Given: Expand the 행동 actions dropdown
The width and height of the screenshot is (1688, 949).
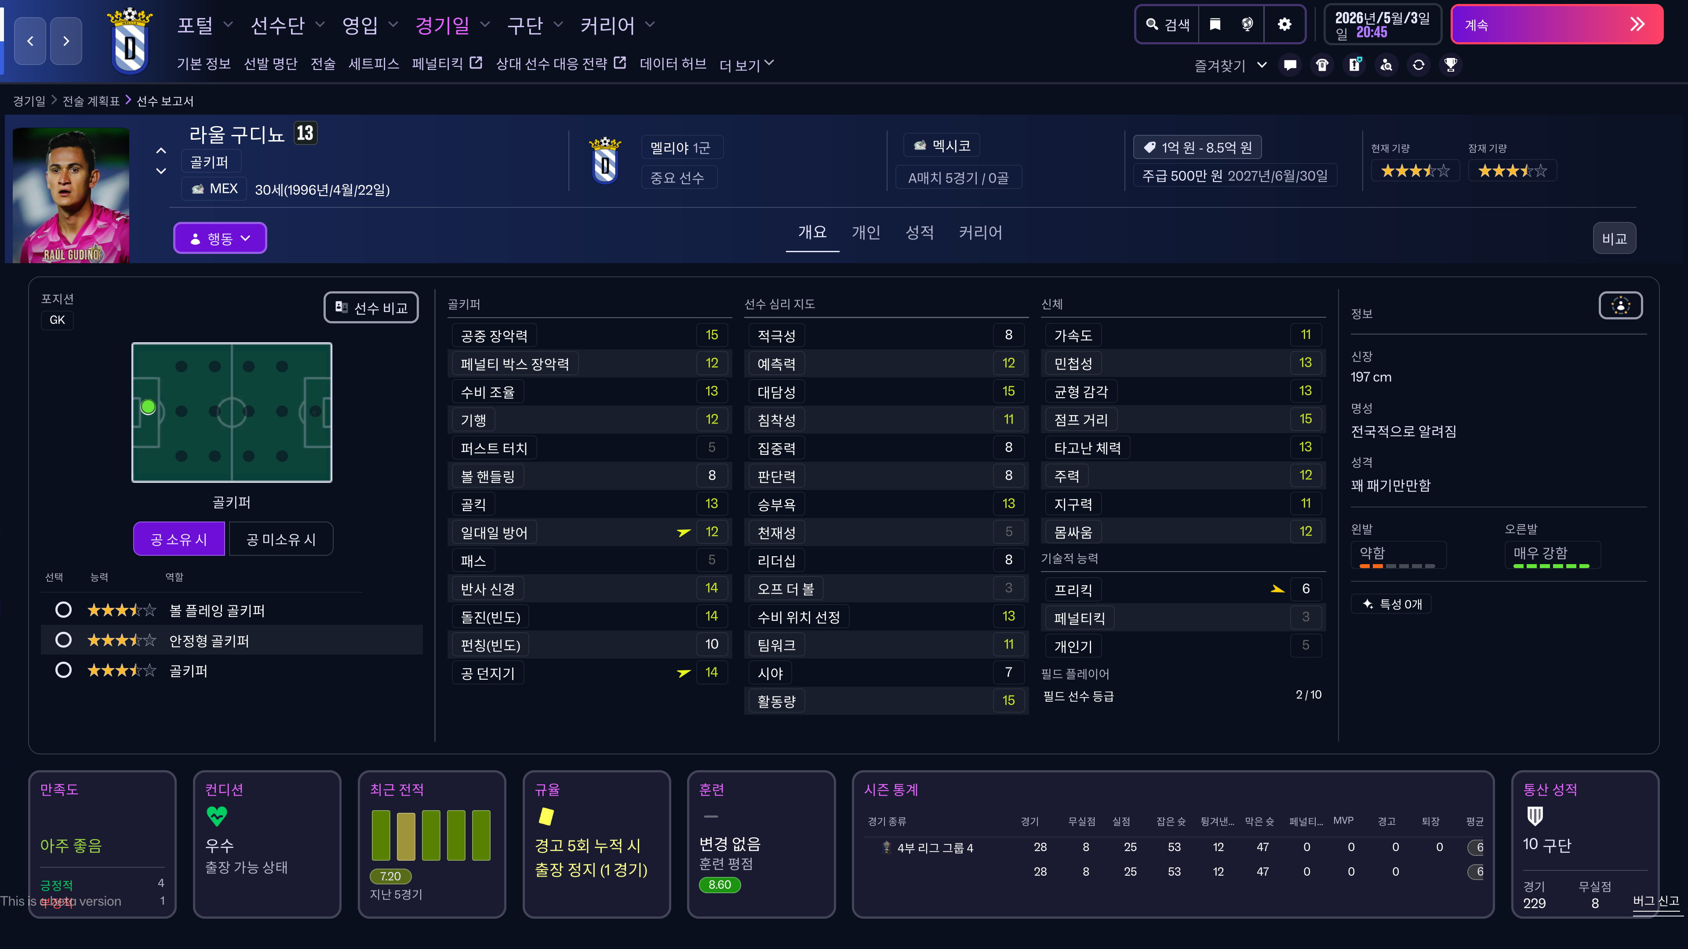Looking at the screenshot, I should tap(219, 239).
